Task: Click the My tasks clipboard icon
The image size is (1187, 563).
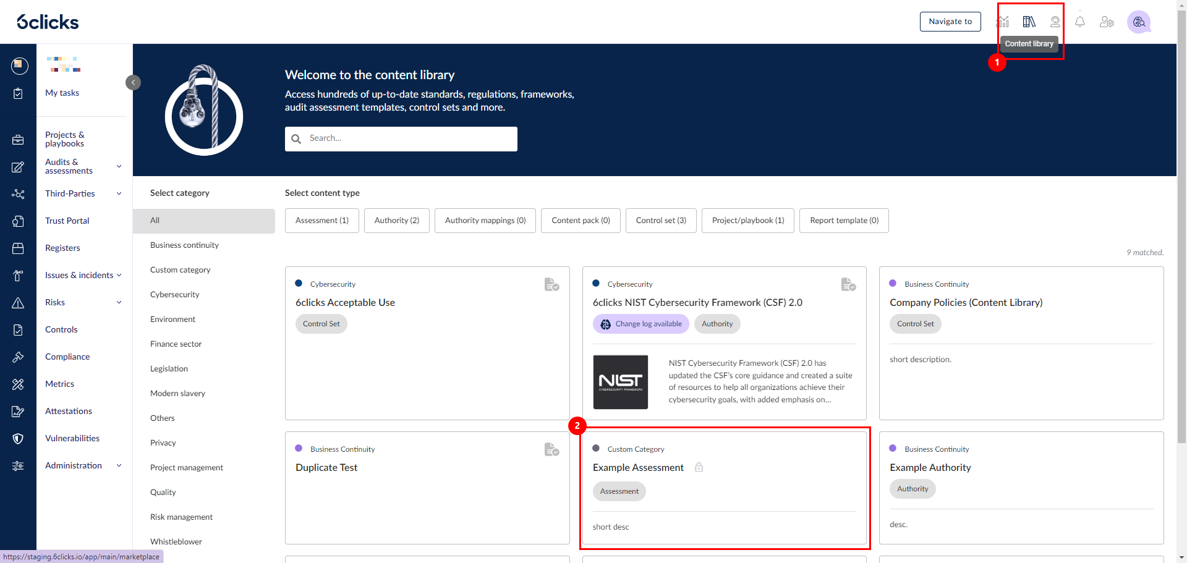Action: 18,93
